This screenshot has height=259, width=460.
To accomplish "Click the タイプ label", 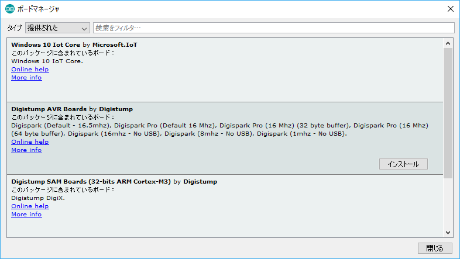I will [x=15, y=28].
